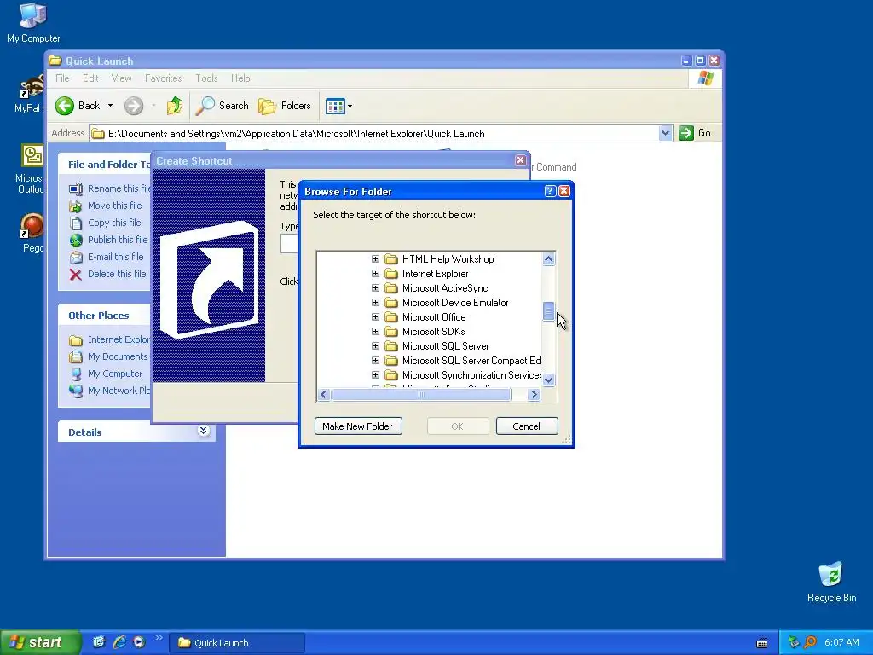873x655 pixels.
Task: Open the Favorites menu
Action: tap(163, 78)
